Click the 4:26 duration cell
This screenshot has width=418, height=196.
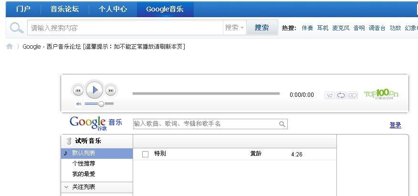[297, 155]
